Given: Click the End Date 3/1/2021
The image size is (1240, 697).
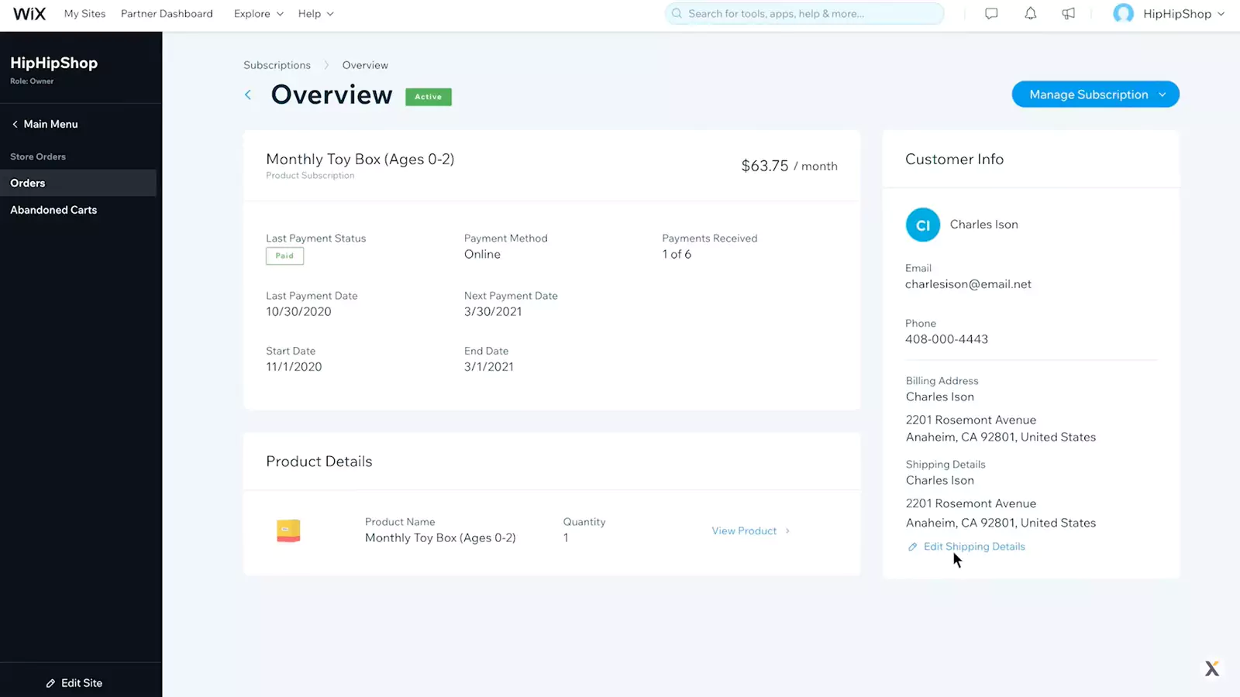Looking at the screenshot, I should [x=489, y=367].
